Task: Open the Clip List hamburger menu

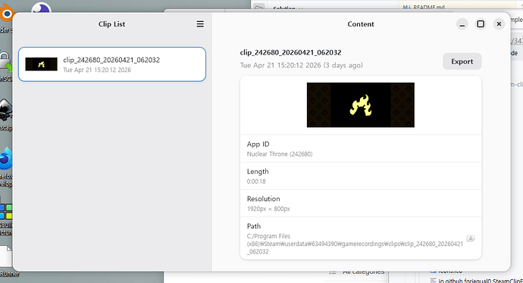Action: tap(200, 24)
